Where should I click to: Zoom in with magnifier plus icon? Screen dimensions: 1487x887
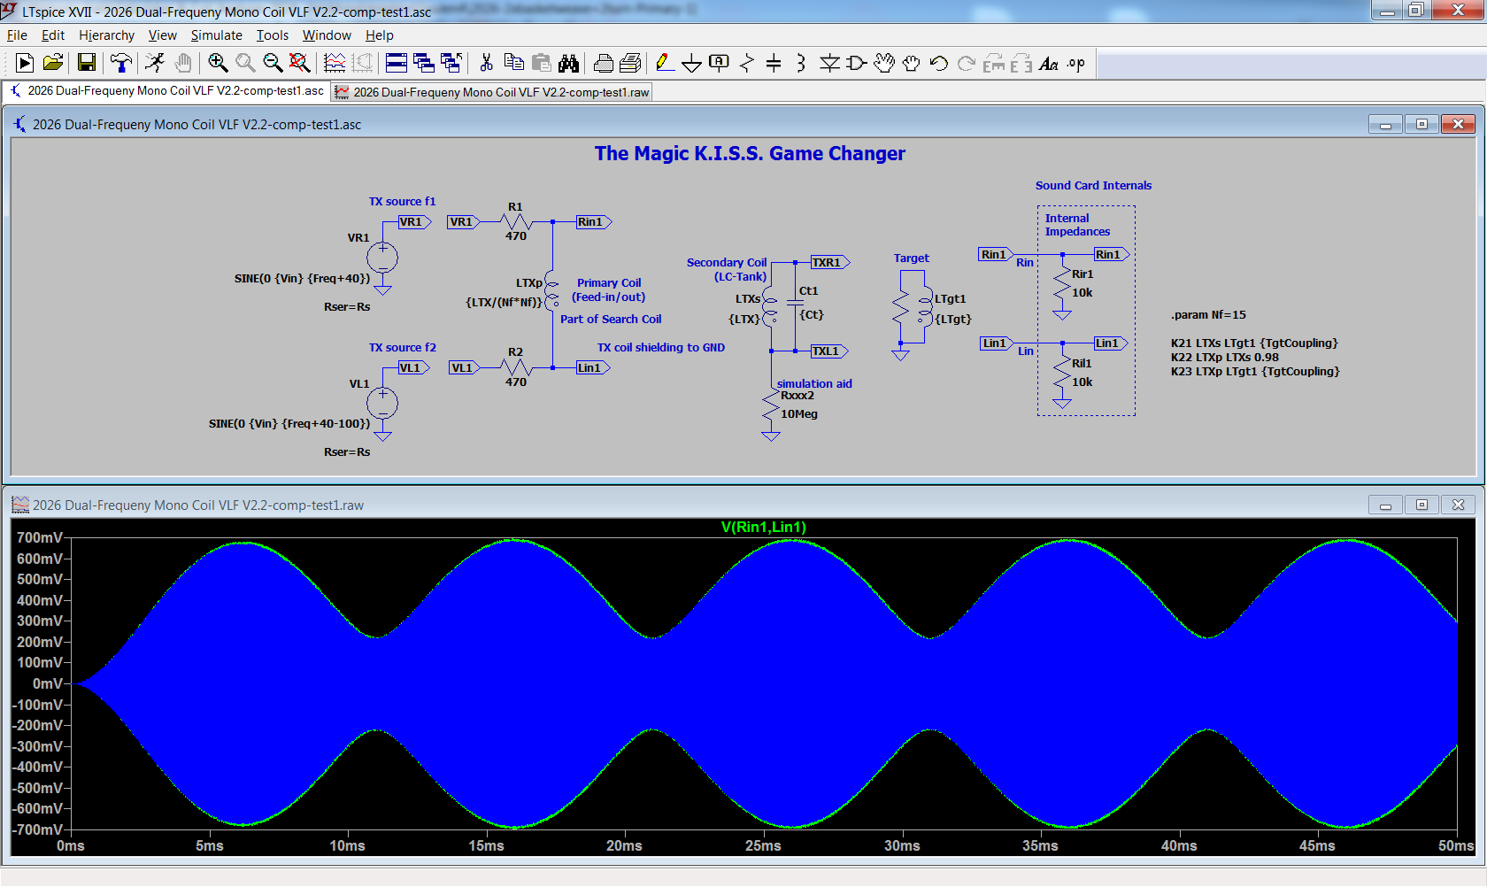click(x=218, y=63)
